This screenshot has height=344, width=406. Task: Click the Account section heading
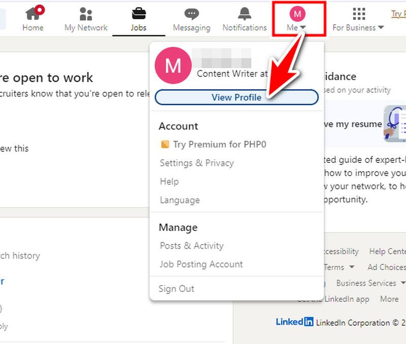pos(178,126)
